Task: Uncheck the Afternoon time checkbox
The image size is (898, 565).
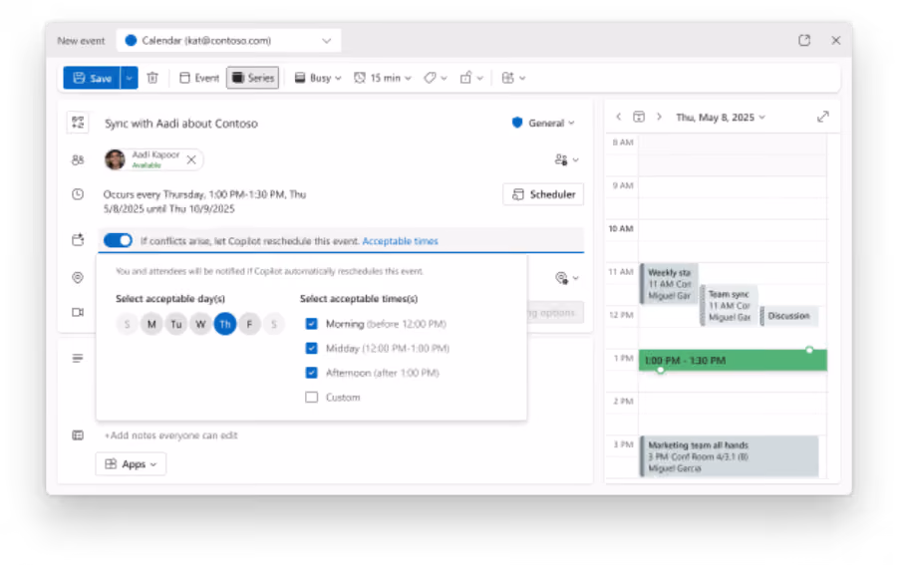Action: click(x=312, y=373)
